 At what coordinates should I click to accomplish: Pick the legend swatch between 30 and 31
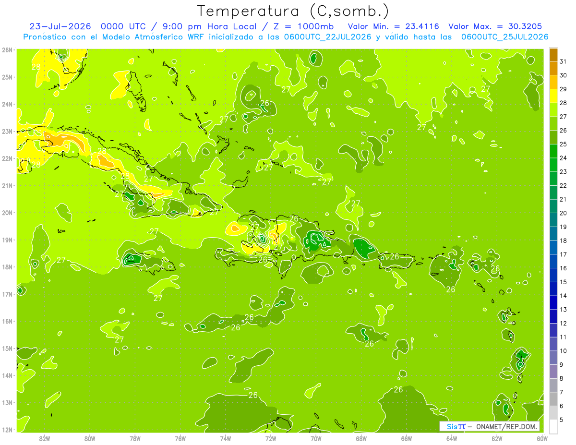(x=553, y=68)
